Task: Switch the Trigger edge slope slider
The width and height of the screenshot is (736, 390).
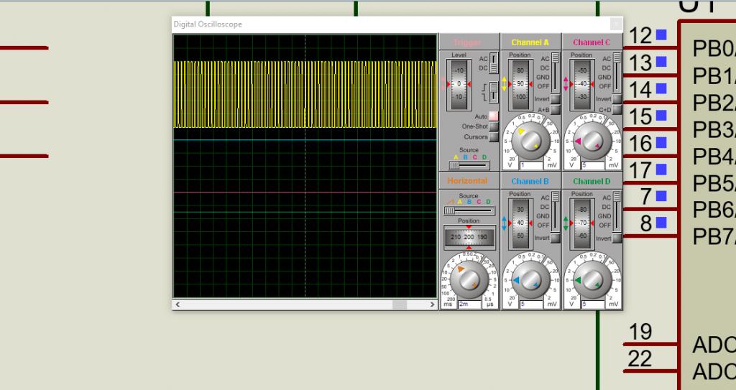Action: tap(493, 91)
